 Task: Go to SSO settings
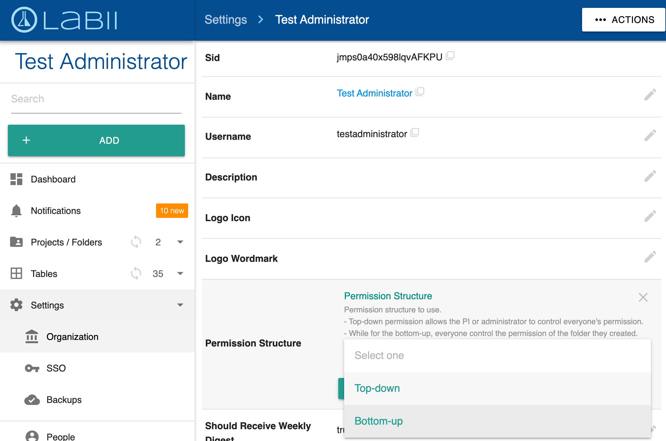56,368
